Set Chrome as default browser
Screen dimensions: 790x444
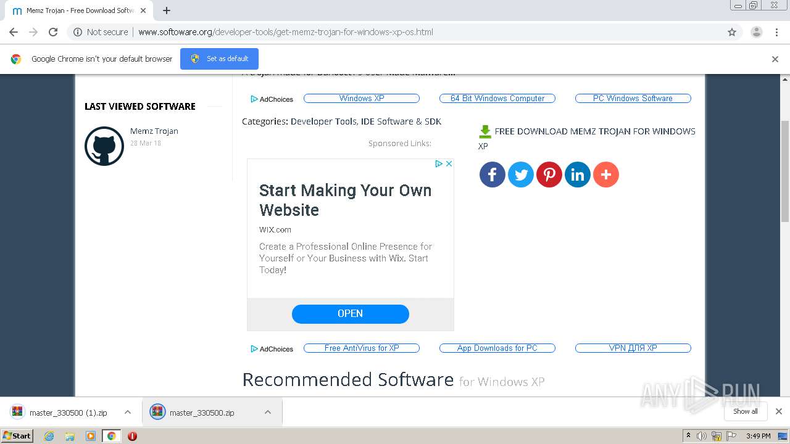click(x=219, y=59)
